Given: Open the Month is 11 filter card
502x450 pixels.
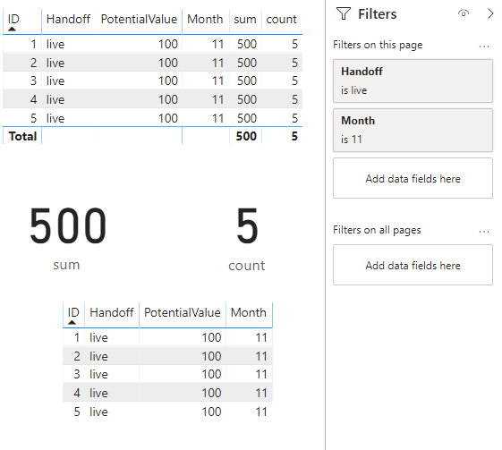Looking at the screenshot, I should 413,130.
